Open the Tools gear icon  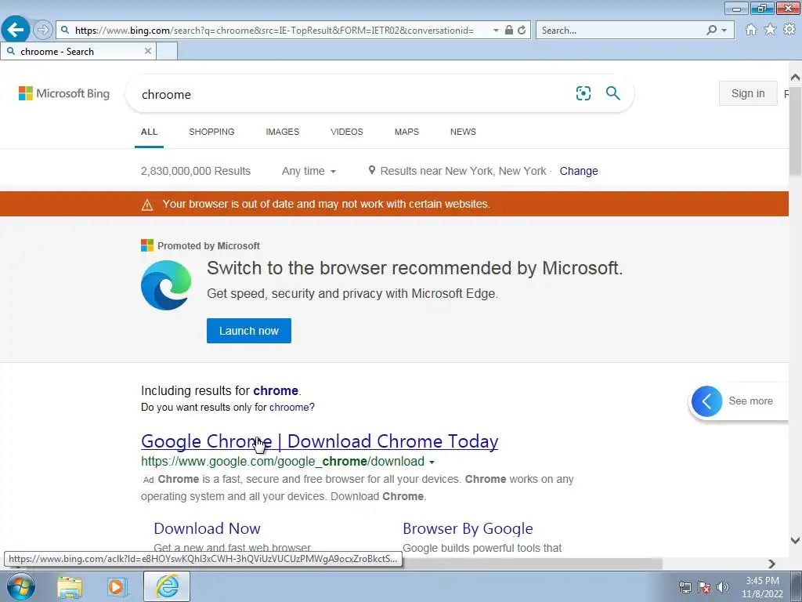(x=789, y=30)
